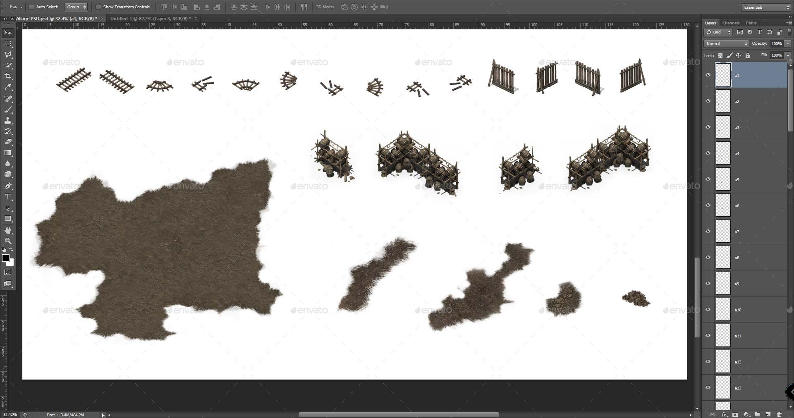Switch to the Channels tab

(x=731, y=23)
